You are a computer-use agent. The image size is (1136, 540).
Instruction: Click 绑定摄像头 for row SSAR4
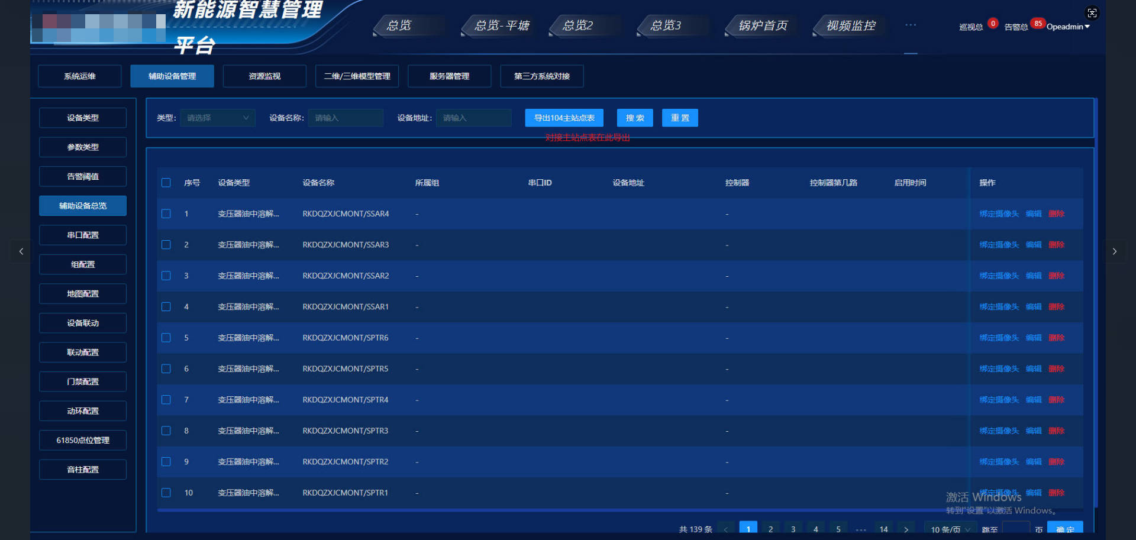pyautogui.click(x=999, y=214)
